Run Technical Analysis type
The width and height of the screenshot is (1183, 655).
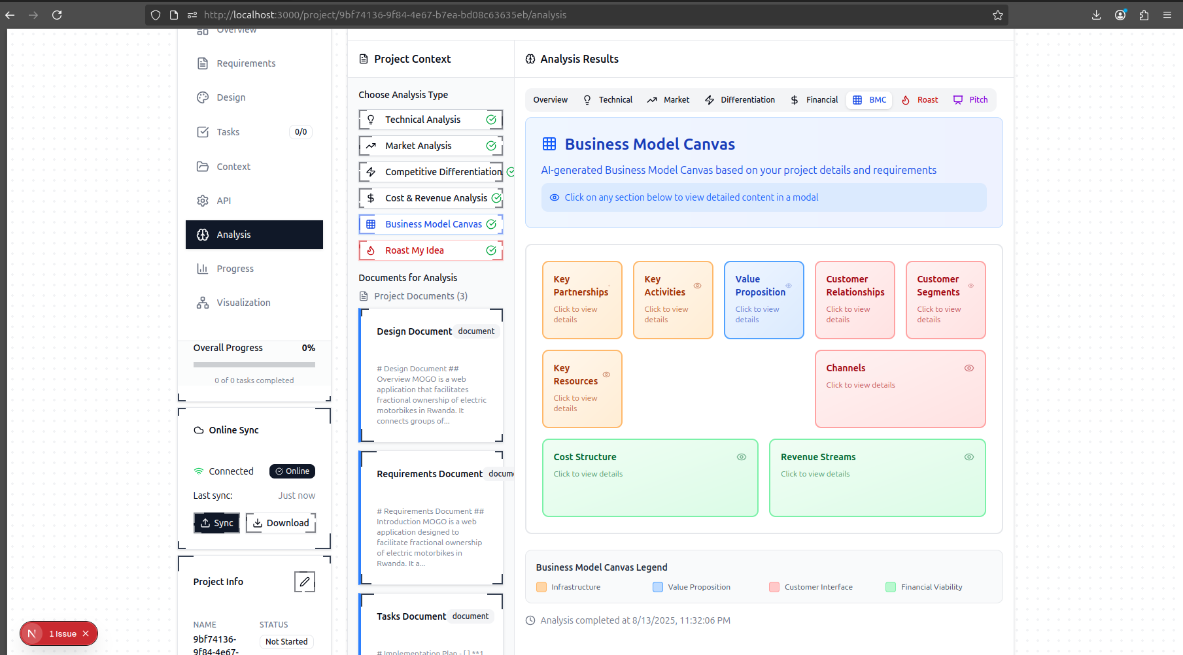430,120
